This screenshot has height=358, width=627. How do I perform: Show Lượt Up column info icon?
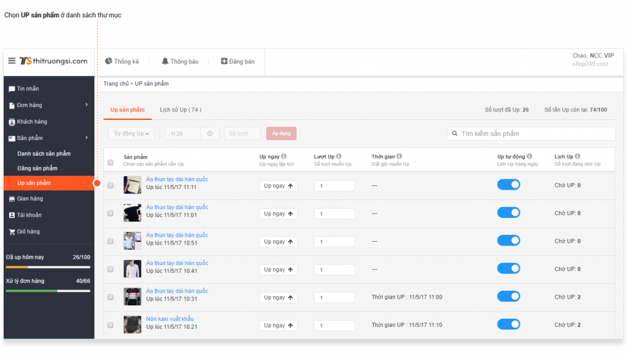click(x=339, y=156)
